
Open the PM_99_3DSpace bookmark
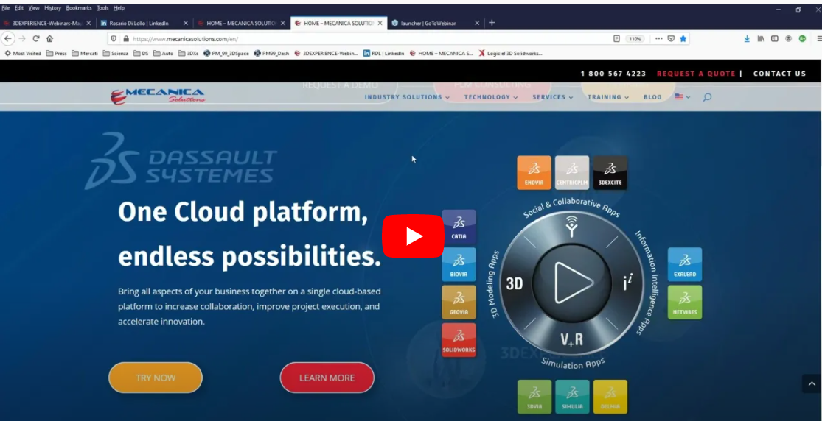point(226,54)
